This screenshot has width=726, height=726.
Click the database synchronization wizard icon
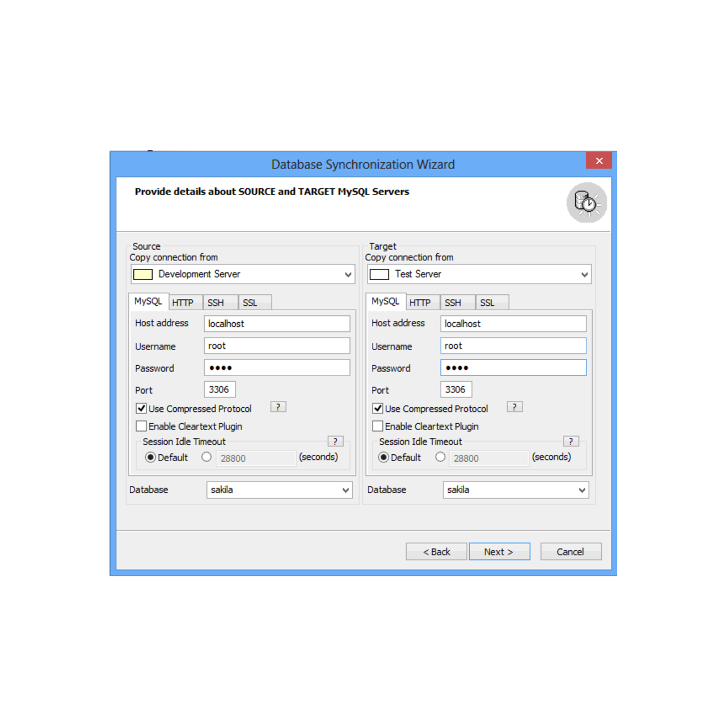click(587, 202)
